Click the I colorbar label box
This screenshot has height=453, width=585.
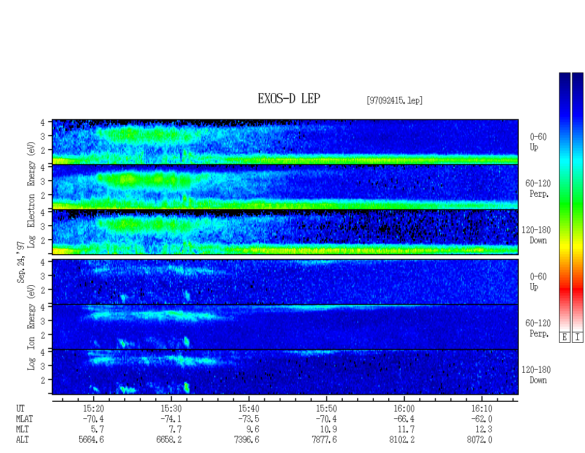tap(578, 337)
